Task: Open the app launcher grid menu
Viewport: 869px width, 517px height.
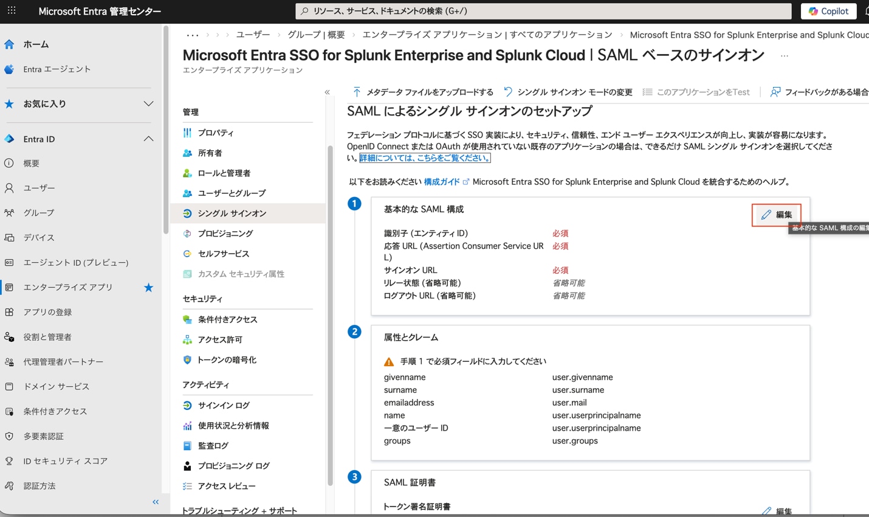Action: coord(11,10)
